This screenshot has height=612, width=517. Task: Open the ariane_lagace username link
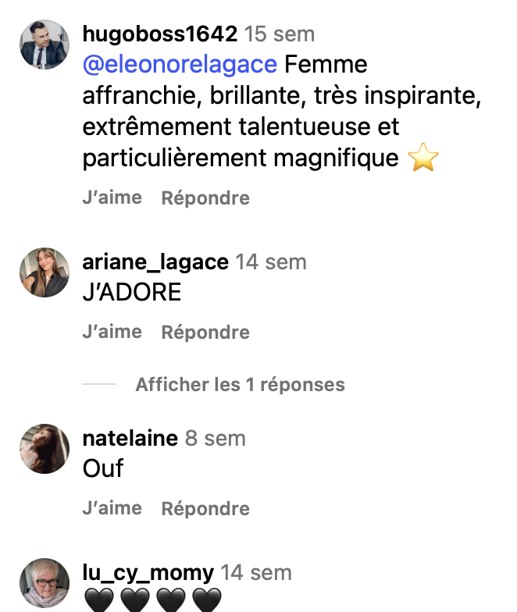tap(155, 262)
